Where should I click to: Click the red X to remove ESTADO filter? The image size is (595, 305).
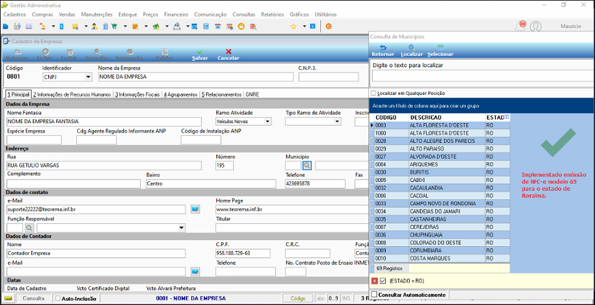click(x=374, y=281)
